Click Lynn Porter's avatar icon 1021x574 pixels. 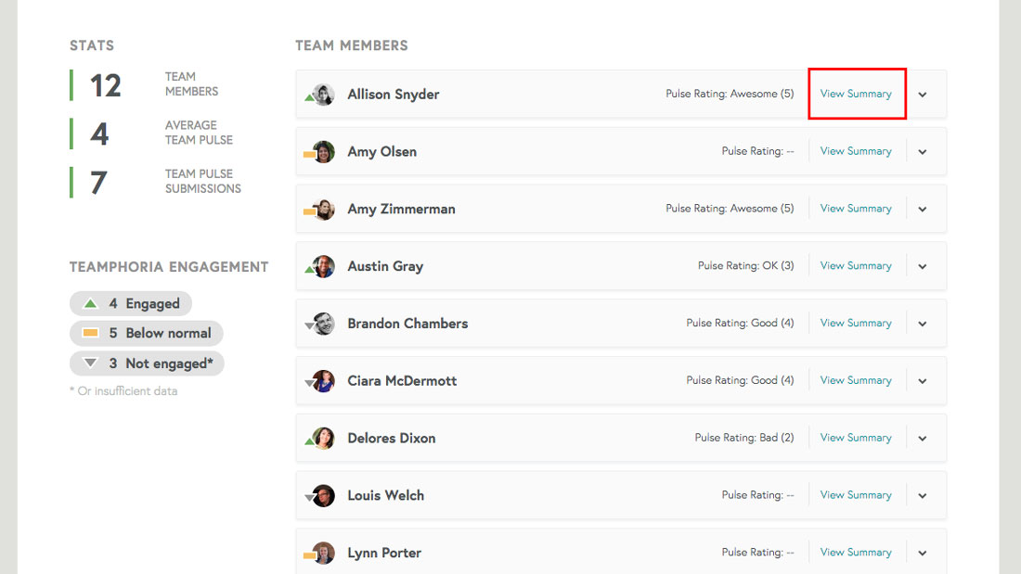point(323,554)
